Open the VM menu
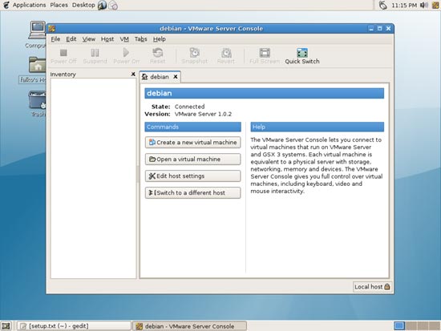This screenshot has width=441, height=331. [x=124, y=39]
